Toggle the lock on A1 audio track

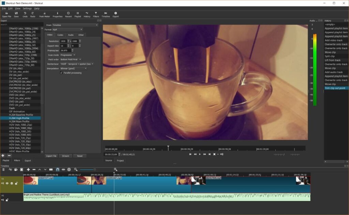(x=7, y=200)
